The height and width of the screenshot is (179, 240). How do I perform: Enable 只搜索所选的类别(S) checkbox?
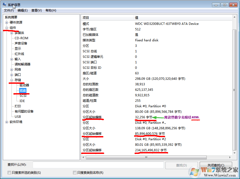click(9, 172)
